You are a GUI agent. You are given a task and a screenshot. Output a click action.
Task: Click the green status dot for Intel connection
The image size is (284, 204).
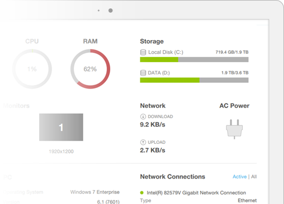pos(142,192)
